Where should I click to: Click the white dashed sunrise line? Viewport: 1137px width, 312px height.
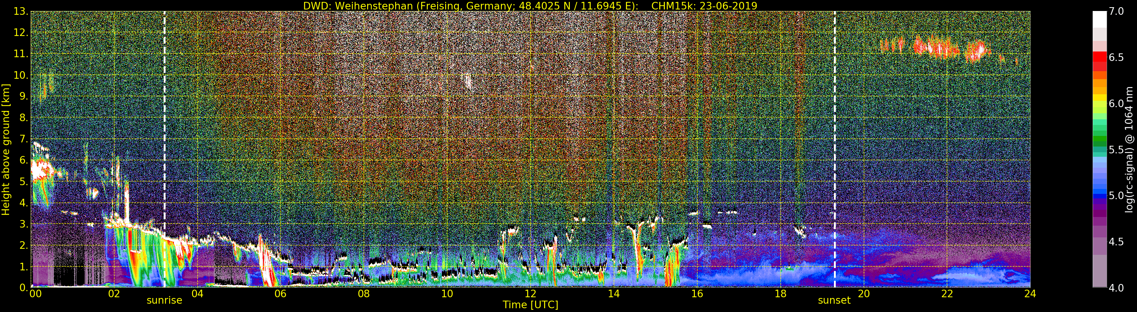[165, 149]
